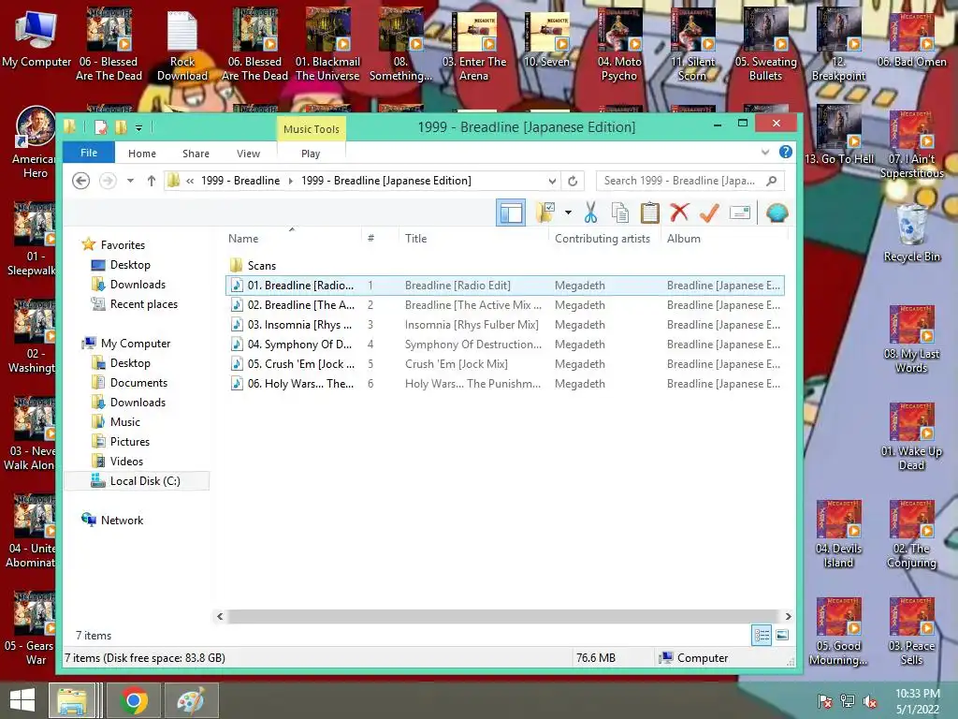This screenshot has width=958, height=719.
Task: Open Favorites in the navigation pane
Action: pyautogui.click(x=123, y=244)
